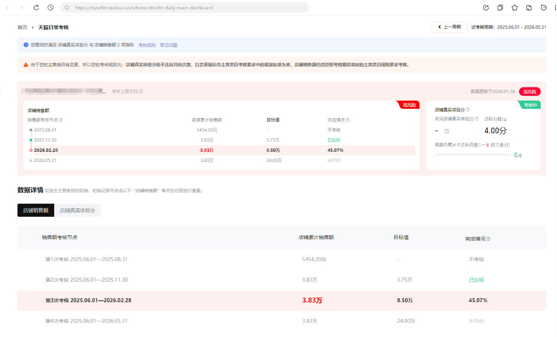Click help icon beside 店铺真实体验分 card title
The image size is (557, 337).
(468, 110)
